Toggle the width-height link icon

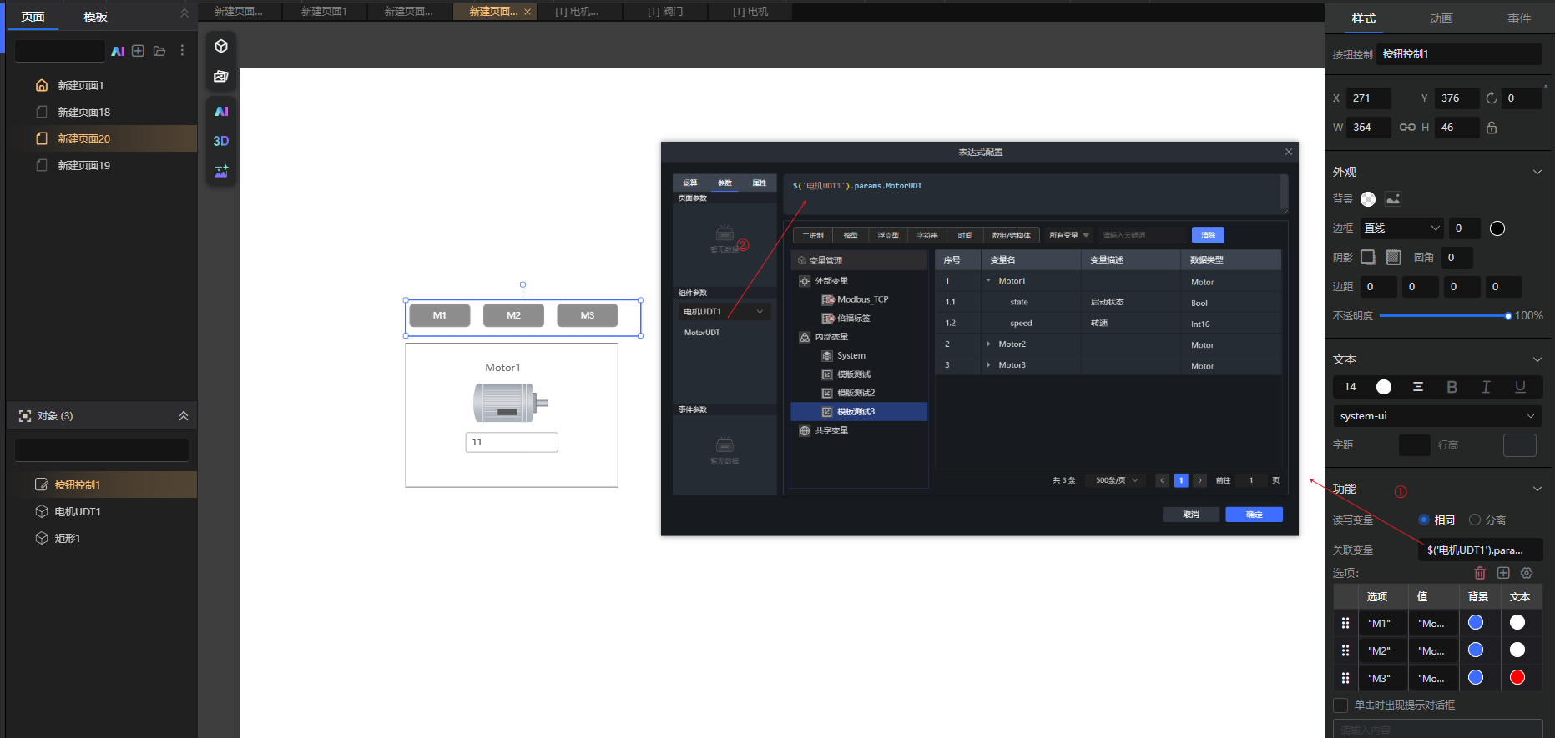[x=1407, y=128]
